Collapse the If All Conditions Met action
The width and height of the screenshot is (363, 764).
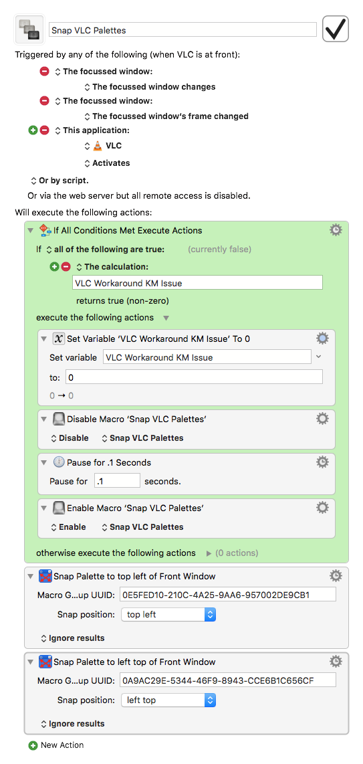click(x=31, y=230)
